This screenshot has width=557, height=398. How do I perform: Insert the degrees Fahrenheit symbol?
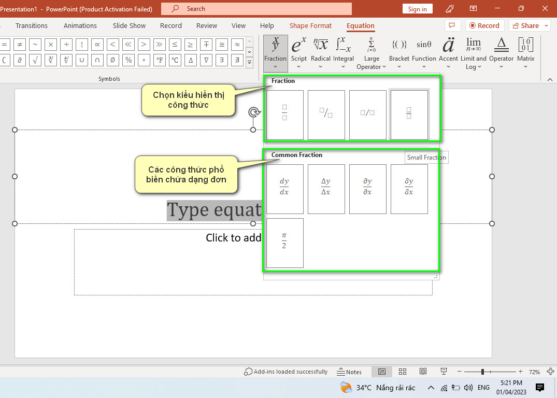160,60
